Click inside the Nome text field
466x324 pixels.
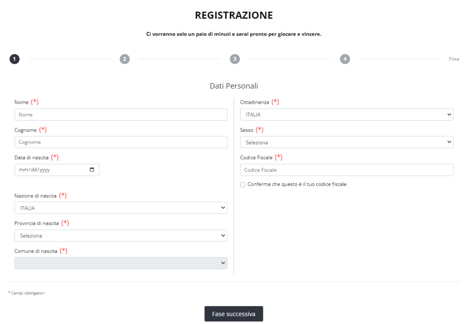(x=121, y=114)
